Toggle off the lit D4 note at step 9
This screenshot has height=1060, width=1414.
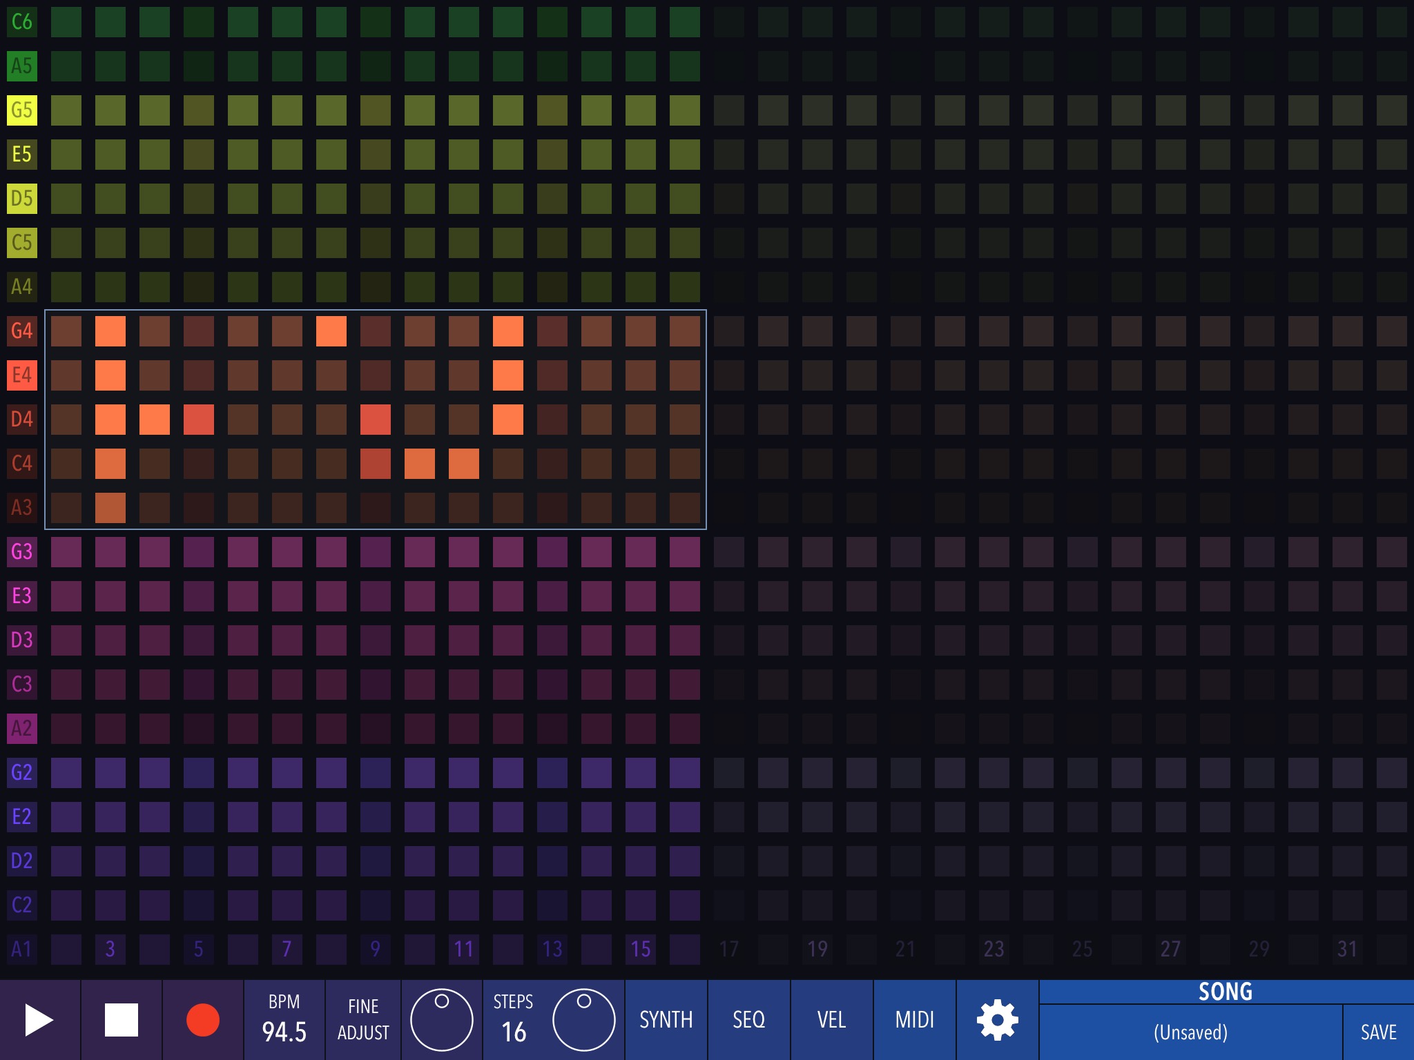(376, 420)
